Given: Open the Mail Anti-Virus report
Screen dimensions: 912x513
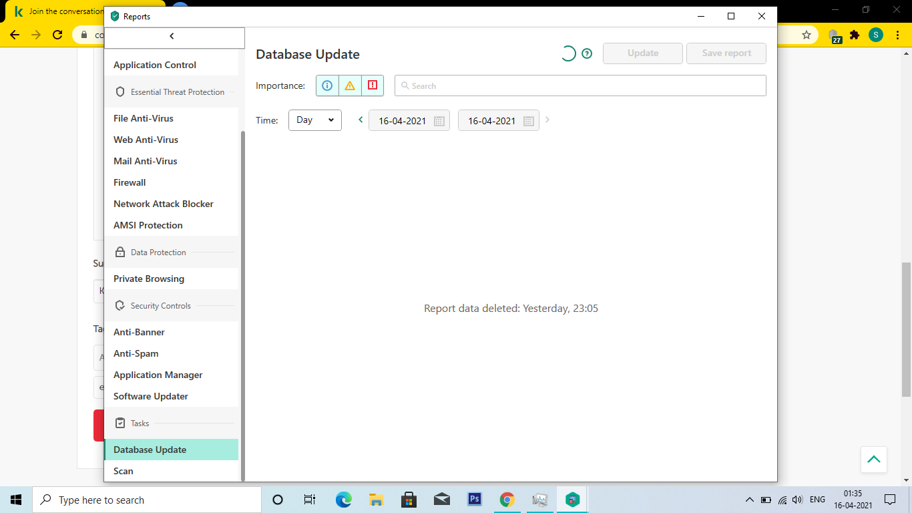Looking at the screenshot, I should [171, 161].
